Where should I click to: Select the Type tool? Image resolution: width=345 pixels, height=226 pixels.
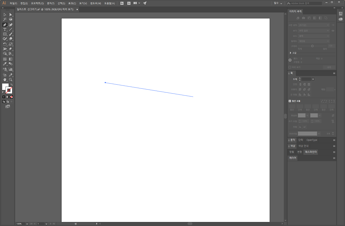[5, 29]
